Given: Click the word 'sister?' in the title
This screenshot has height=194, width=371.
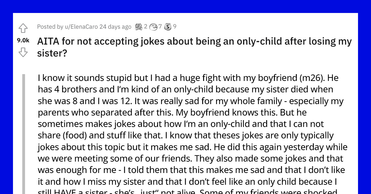Looking at the screenshot, I should (x=48, y=53).
